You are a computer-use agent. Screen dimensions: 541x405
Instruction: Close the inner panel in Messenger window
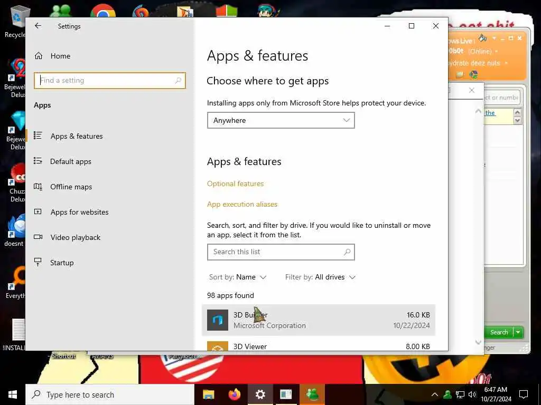[472, 90]
